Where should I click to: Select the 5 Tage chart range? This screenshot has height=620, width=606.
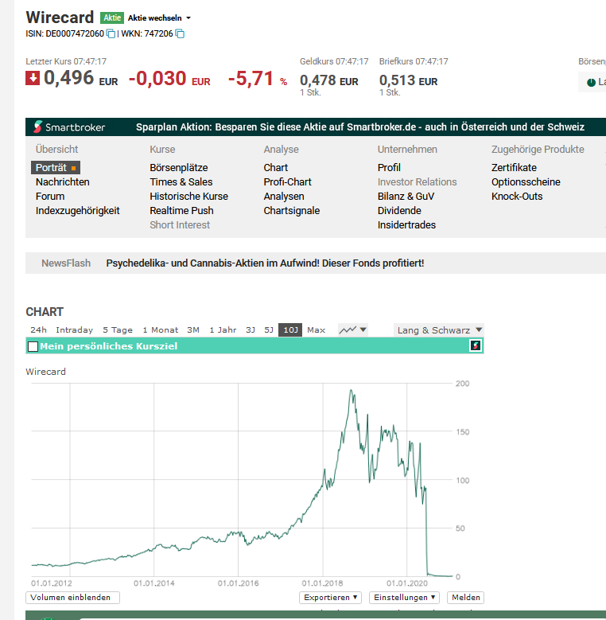118,329
